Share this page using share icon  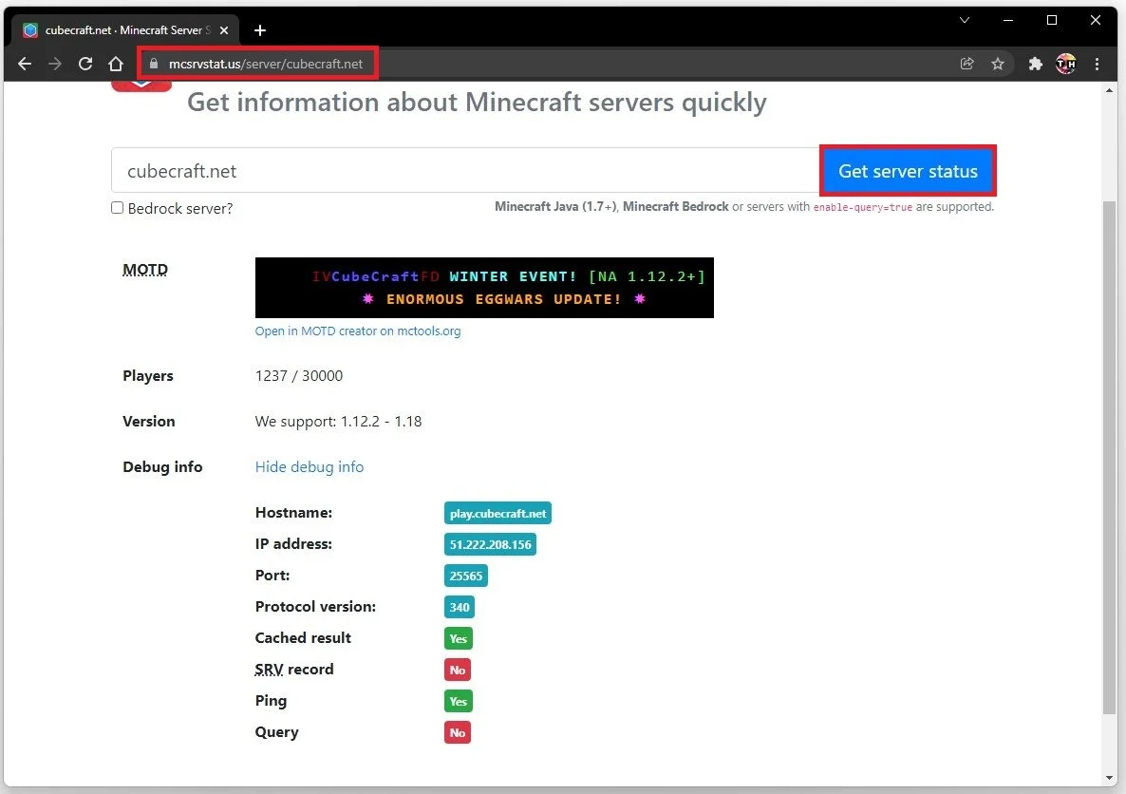966,64
